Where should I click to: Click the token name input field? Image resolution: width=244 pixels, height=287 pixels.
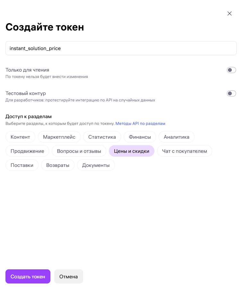pyautogui.click(x=121, y=48)
